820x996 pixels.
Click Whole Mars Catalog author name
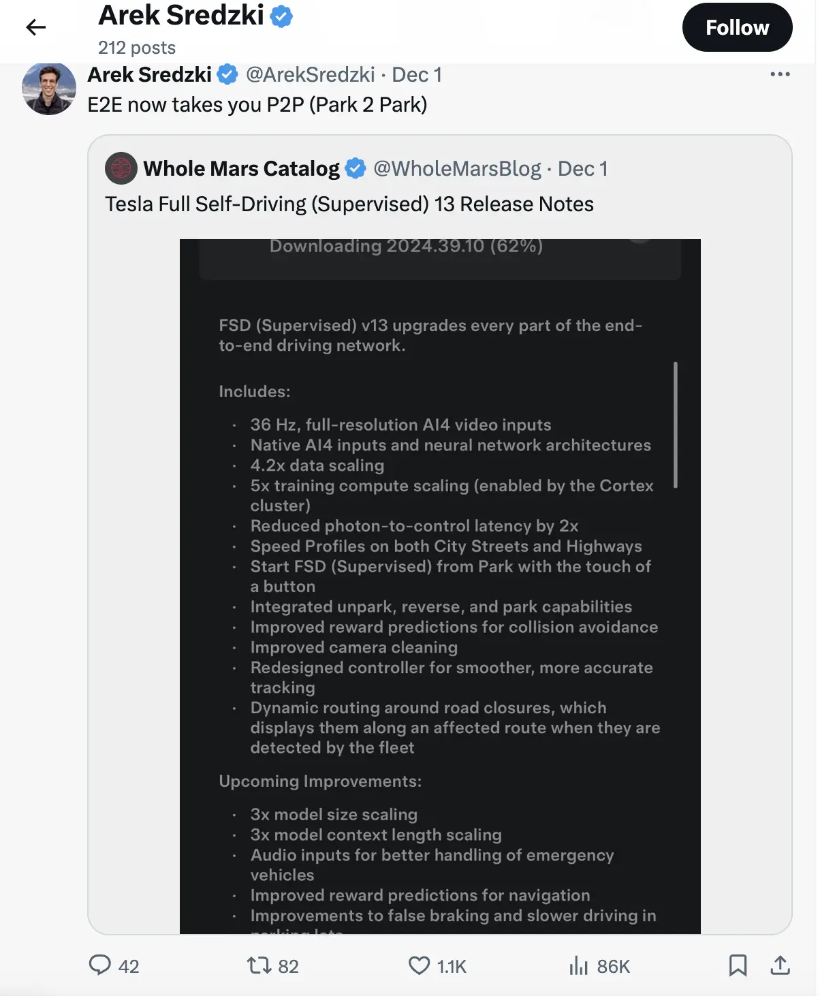tap(241, 168)
